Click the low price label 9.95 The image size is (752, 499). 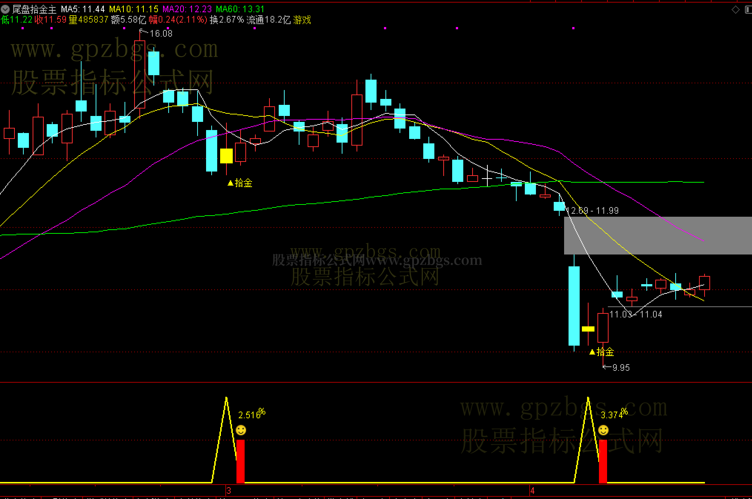[621, 367]
